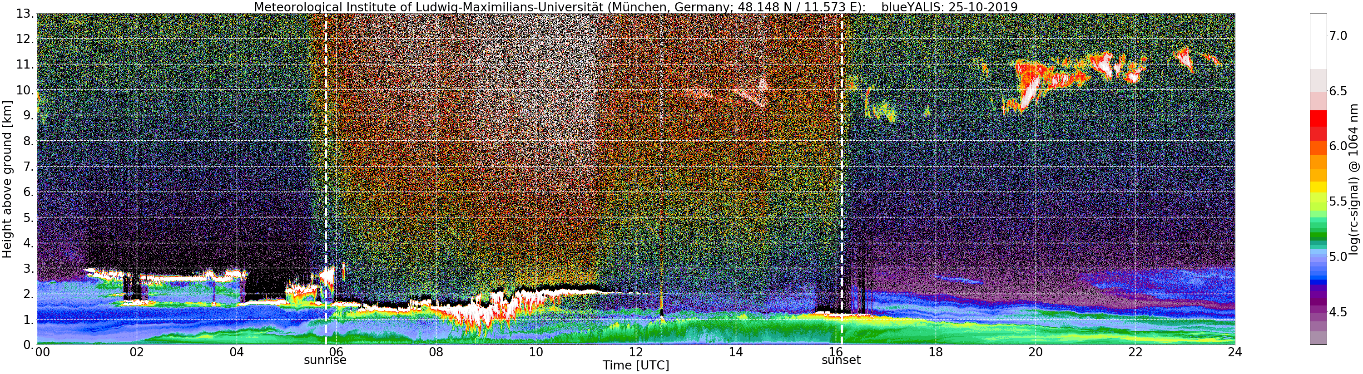Click the colorbar tick label 5.0
Screen dimensions: 1363x374
pyautogui.click(x=1338, y=256)
